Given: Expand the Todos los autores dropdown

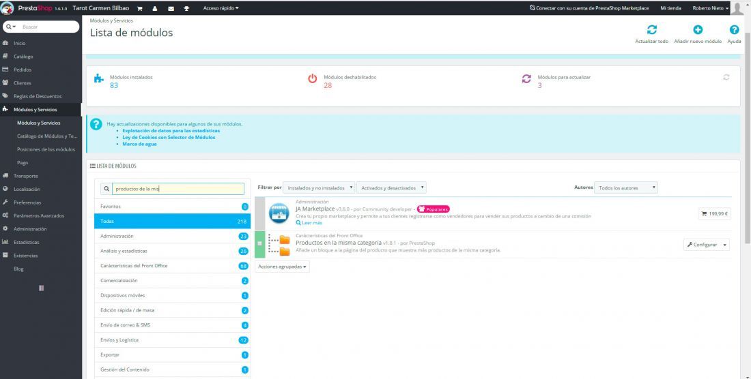Looking at the screenshot, I should pos(626,187).
